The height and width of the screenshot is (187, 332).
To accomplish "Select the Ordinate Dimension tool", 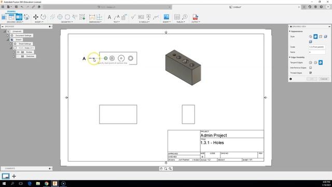I will (x=99, y=17).
